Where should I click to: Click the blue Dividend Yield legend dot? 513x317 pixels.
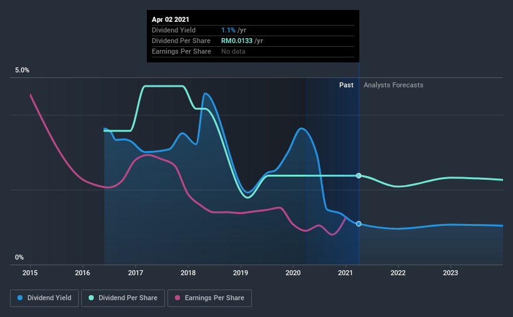20,298
